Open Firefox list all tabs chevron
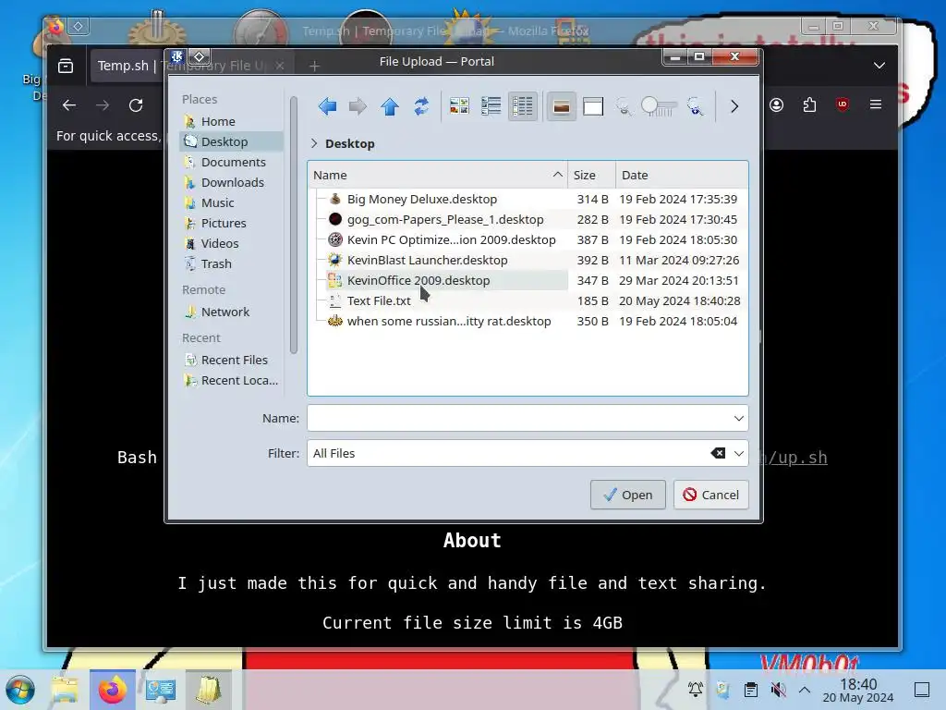 879,66
